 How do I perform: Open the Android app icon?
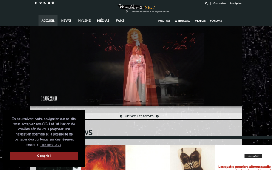[x=53, y=3]
